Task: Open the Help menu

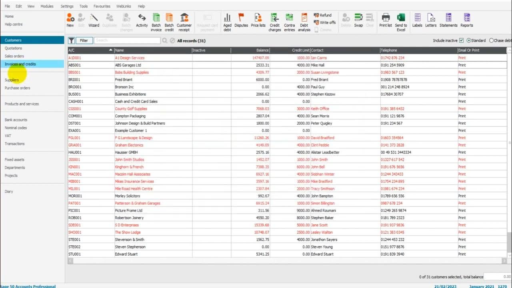Action: tap(141, 6)
